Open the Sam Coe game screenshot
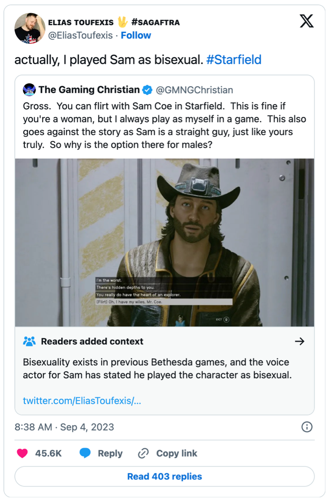 tap(164, 242)
